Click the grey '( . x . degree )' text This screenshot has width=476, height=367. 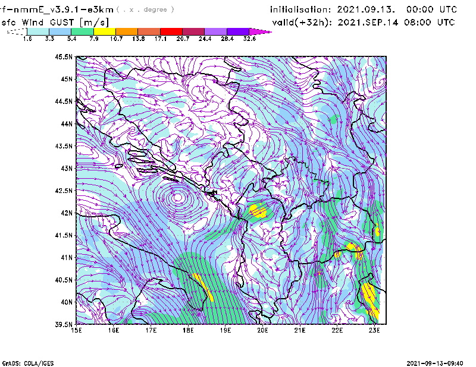[x=145, y=10]
